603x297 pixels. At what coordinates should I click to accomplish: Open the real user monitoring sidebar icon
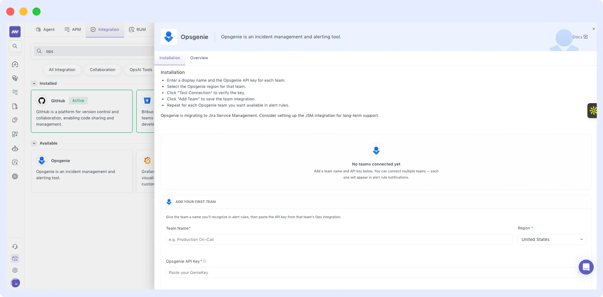click(x=15, y=162)
